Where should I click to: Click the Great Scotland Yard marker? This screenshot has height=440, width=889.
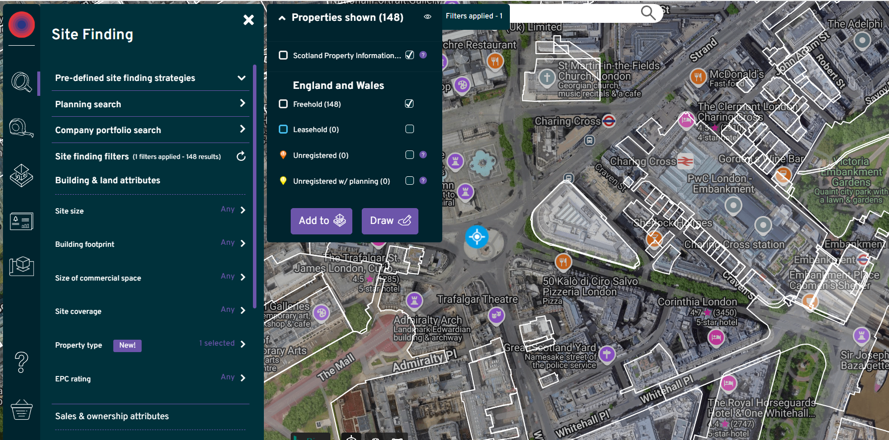pos(607,354)
